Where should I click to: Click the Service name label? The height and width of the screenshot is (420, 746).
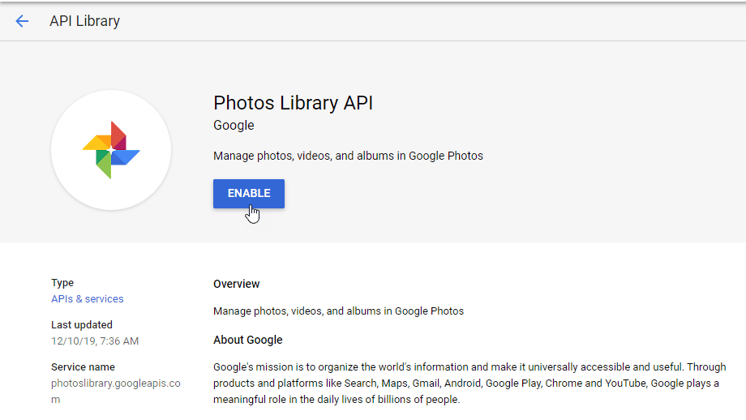click(83, 367)
